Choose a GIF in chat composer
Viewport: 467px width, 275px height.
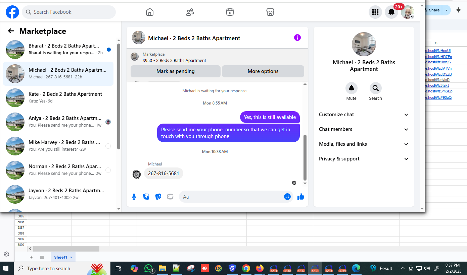[x=170, y=197]
